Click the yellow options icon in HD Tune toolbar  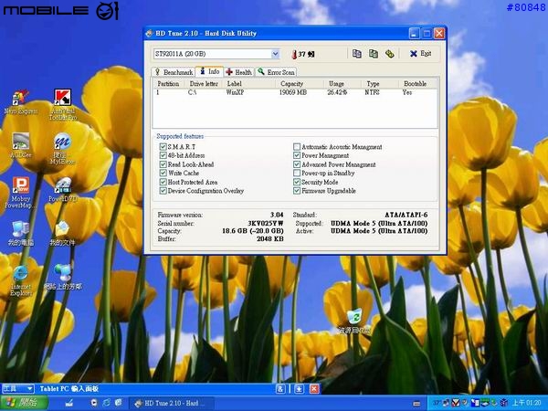point(389,54)
